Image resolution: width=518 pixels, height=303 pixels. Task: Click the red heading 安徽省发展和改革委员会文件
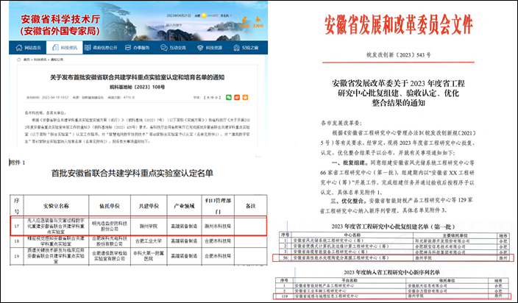point(398,25)
